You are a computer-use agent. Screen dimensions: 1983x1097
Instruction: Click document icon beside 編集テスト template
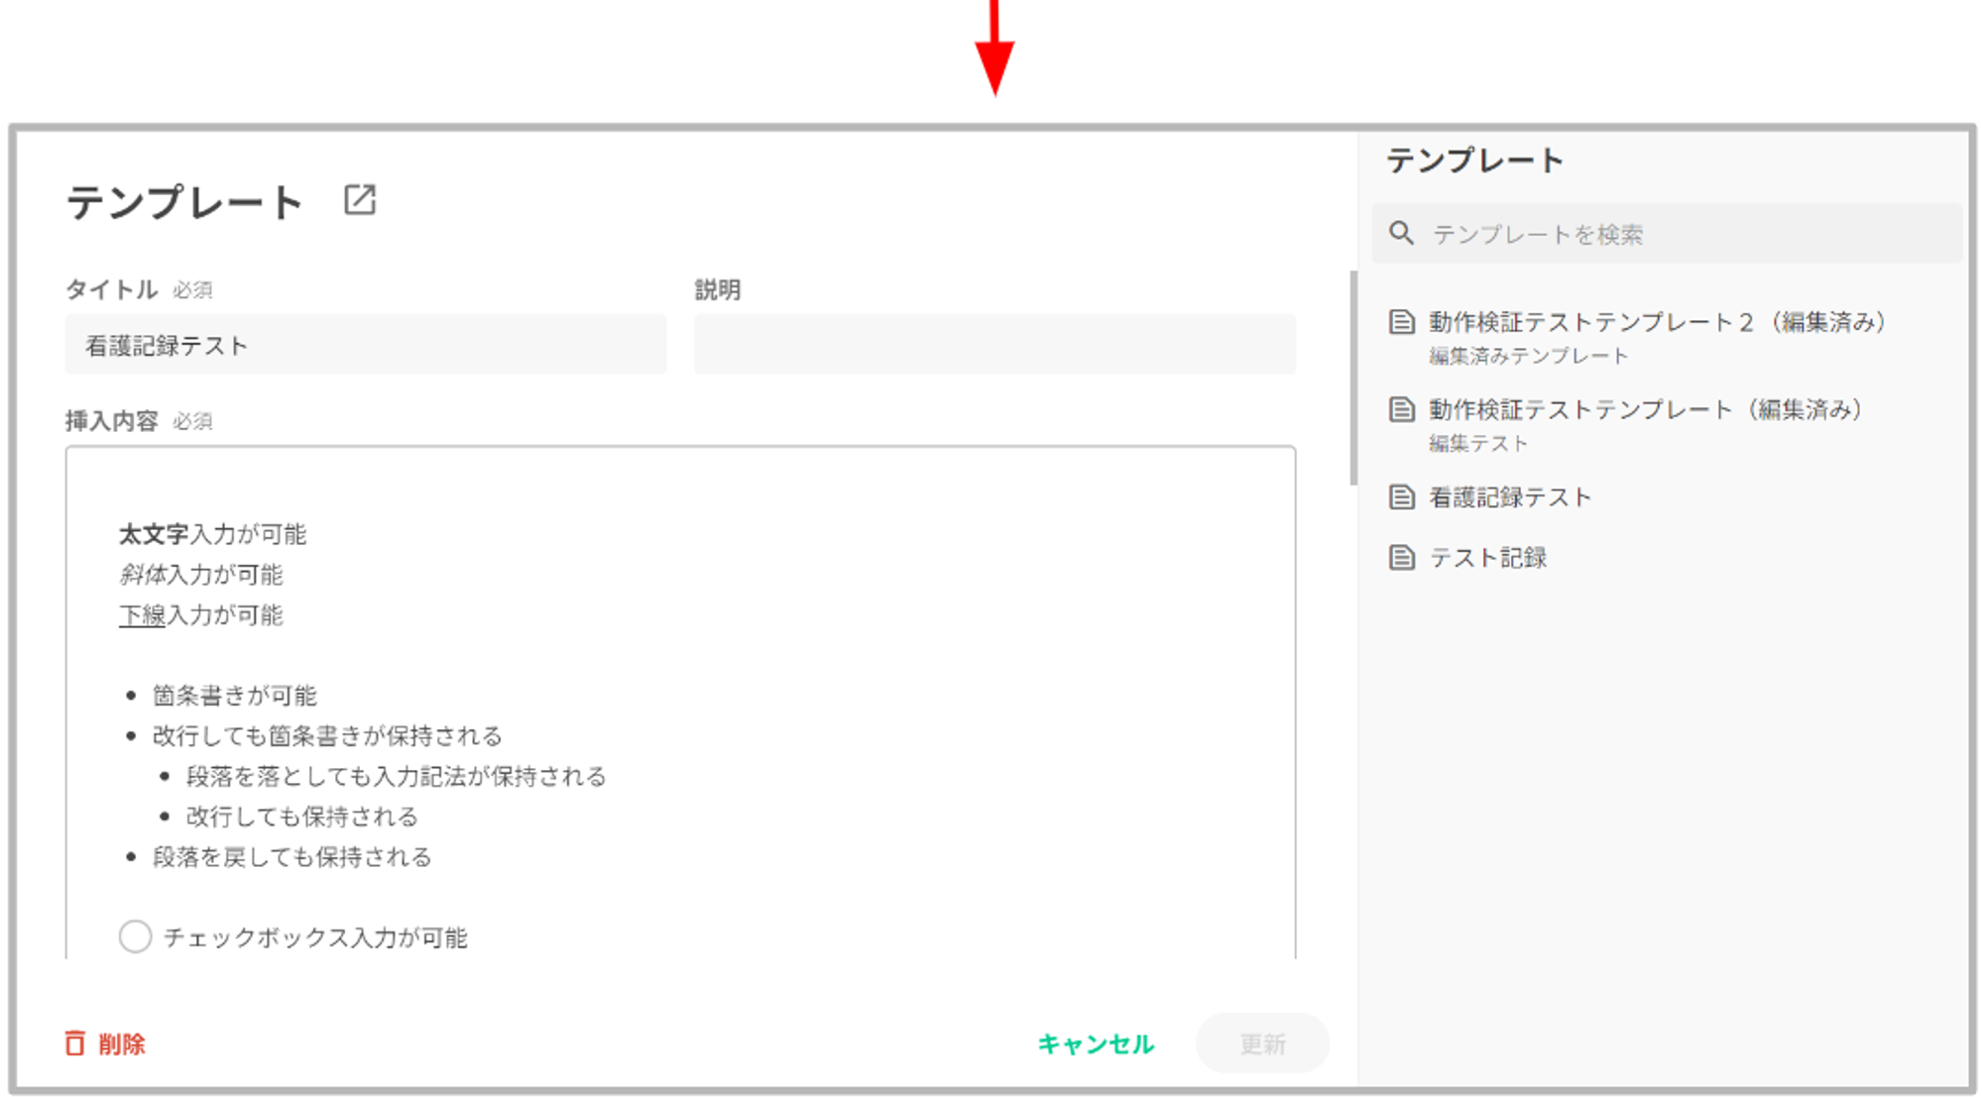(1401, 409)
